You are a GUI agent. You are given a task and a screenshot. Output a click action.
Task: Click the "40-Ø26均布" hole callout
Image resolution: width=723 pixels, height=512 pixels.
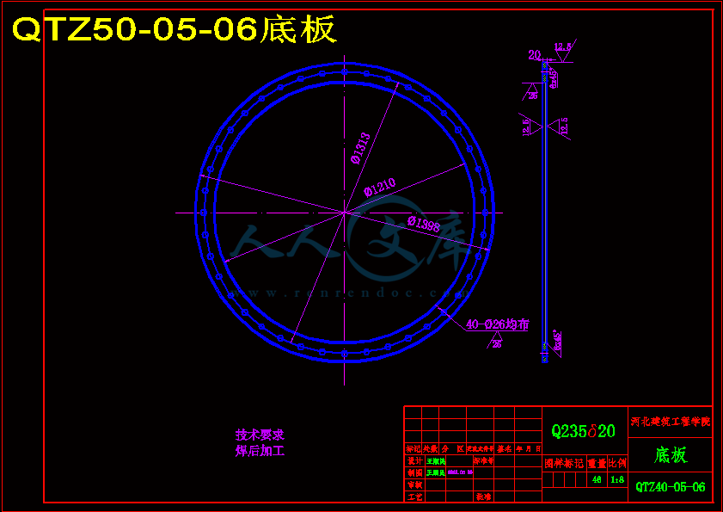point(497,324)
